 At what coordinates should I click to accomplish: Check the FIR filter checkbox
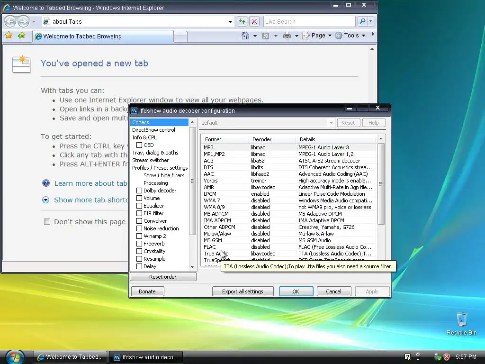(x=139, y=213)
